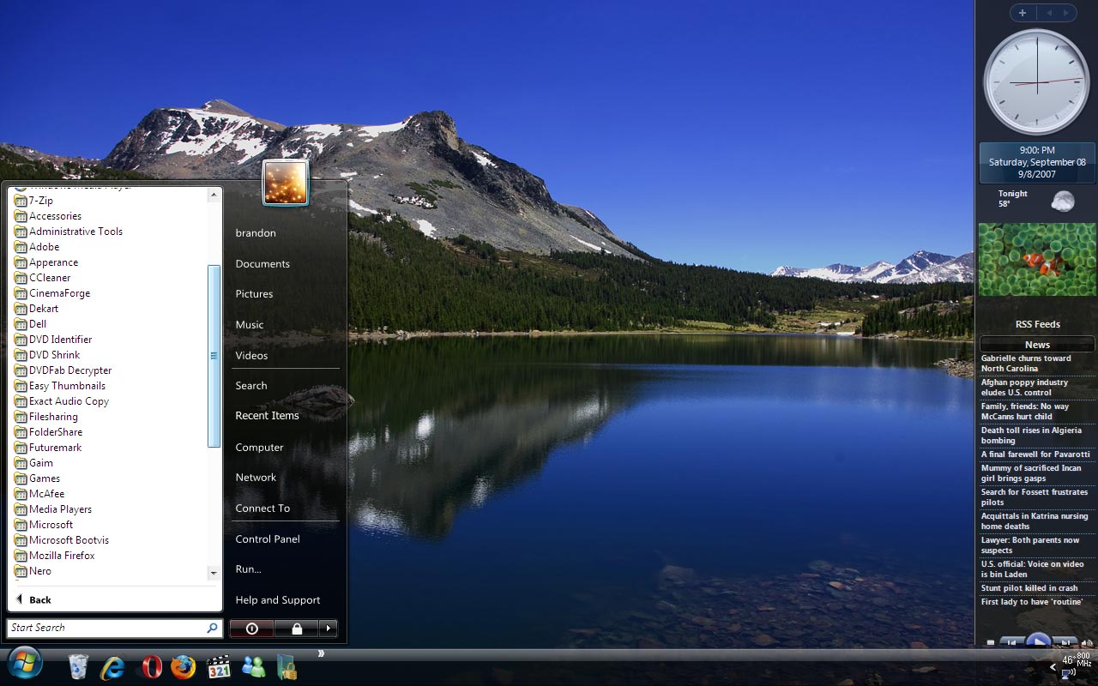Click the programs list scrollbar thumb
This screenshot has height=686, width=1098.
click(x=214, y=356)
